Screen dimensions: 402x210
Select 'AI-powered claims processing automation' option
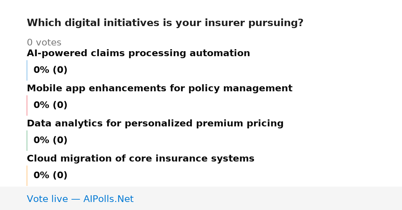138,54
